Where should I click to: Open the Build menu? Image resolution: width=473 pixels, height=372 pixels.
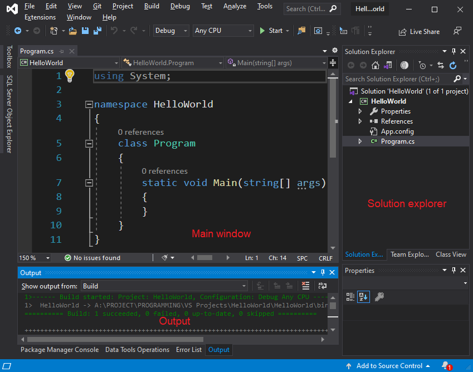tap(152, 6)
